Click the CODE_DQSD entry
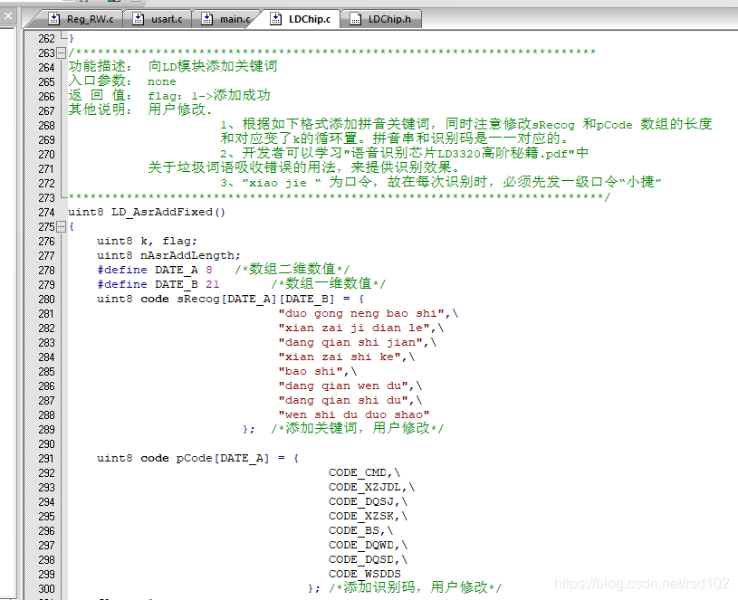Viewport: 738px width, 600px height. coord(361,560)
